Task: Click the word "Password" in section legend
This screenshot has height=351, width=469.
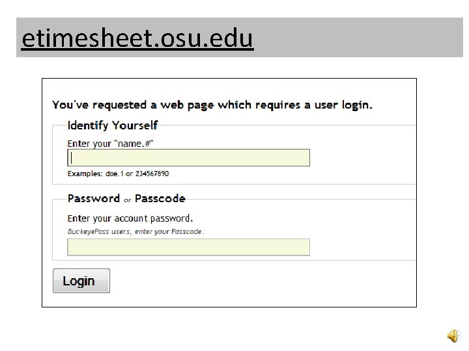Action: (94, 199)
